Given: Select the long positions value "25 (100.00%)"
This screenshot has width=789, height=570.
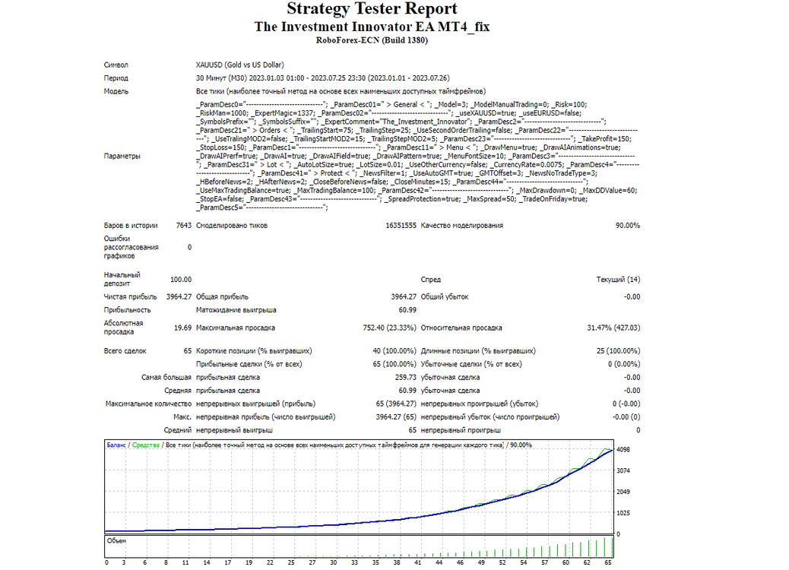Looking at the screenshot, I should click(619, 350).
